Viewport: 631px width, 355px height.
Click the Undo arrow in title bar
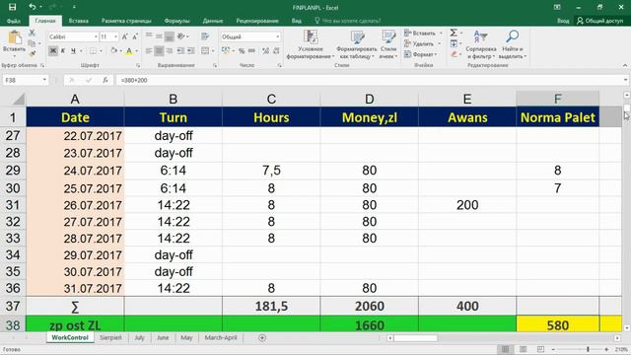click(33, 7)
